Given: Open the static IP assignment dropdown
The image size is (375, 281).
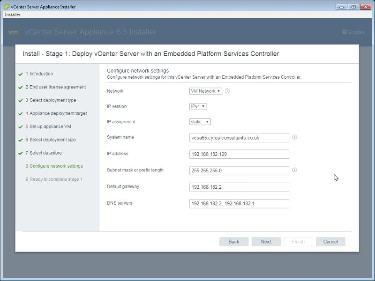Looking at the screenshot, I should [200, 122].
